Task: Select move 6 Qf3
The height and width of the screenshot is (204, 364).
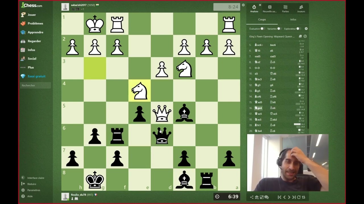Action: point(258,51)
